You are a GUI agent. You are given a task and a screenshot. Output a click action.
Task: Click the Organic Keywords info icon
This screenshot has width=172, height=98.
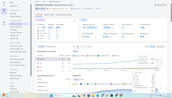116,34
